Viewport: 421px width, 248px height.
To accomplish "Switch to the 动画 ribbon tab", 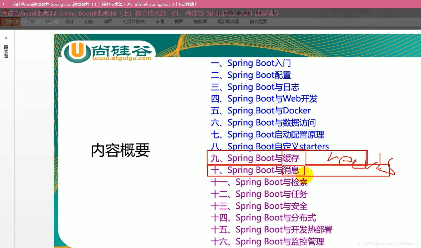I will (108, 22).
